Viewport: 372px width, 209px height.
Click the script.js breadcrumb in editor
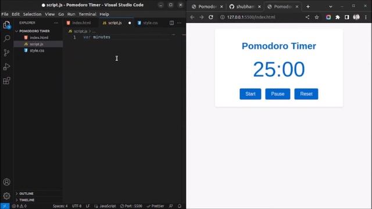click(80, 31)
